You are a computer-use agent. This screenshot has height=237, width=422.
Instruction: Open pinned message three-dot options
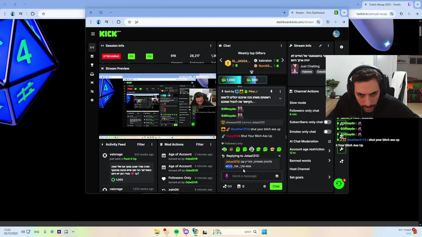point(280,92)
